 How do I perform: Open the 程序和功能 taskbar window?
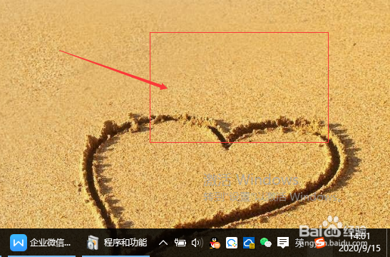point(116,243)
